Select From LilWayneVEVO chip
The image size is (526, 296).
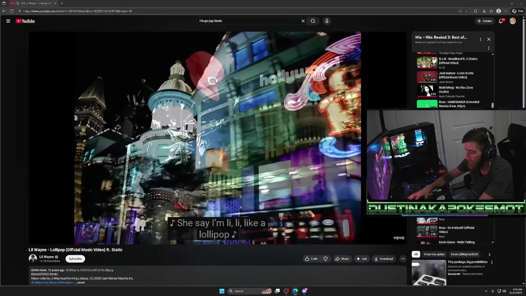click(x=464, y=254)
